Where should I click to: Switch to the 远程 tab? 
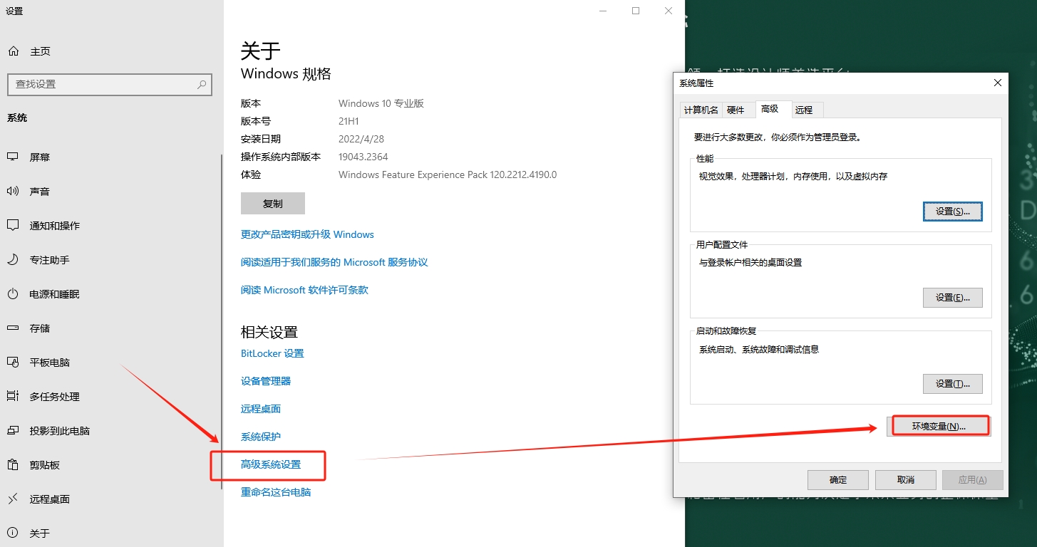coord(806,110)
